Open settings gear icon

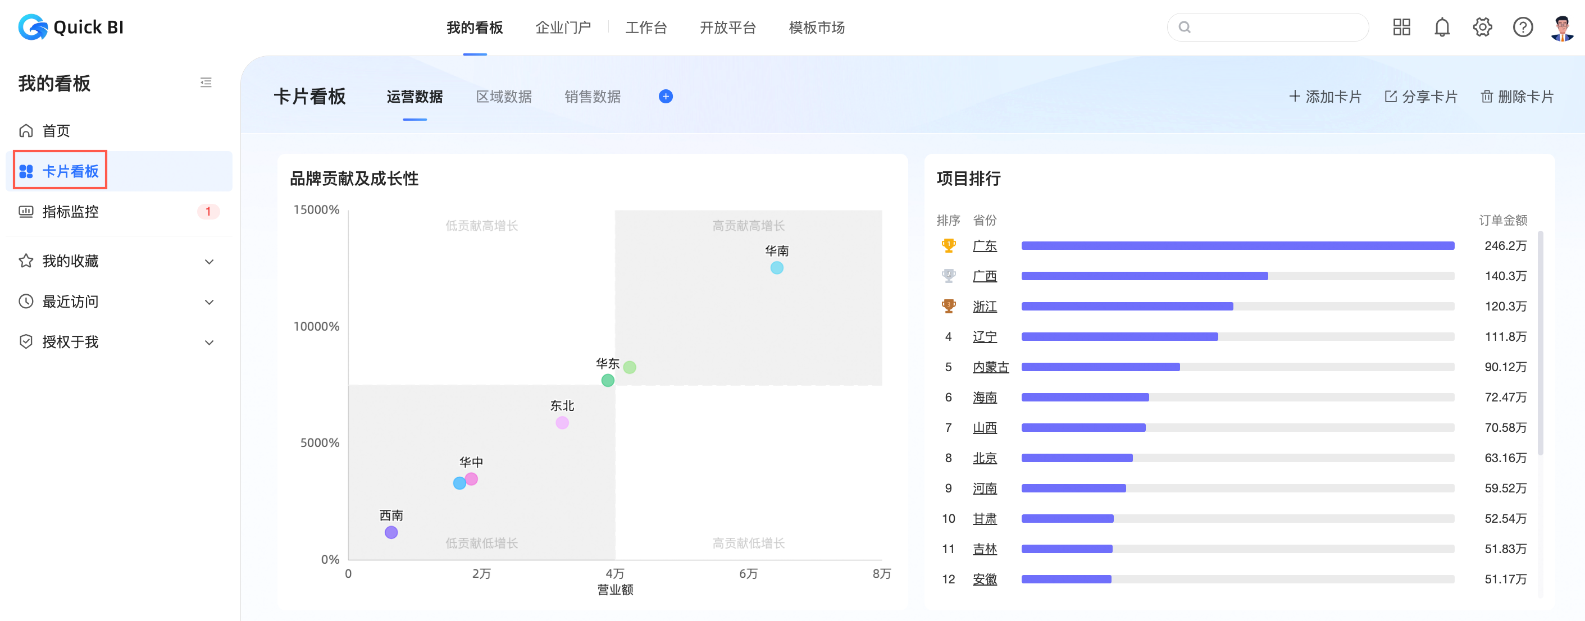[1482, 27]
